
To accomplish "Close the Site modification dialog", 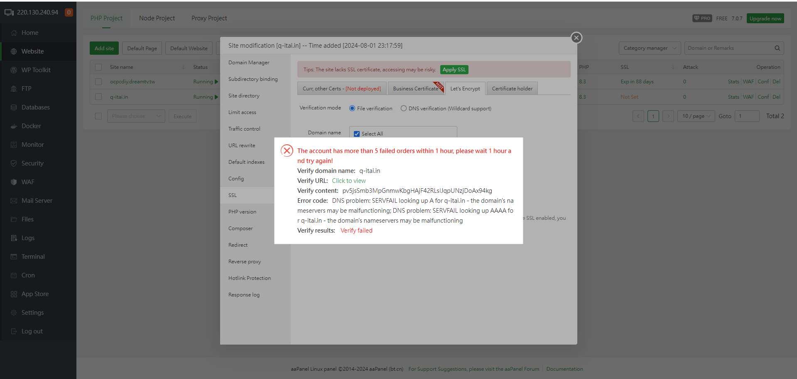I will pos(576,38).
